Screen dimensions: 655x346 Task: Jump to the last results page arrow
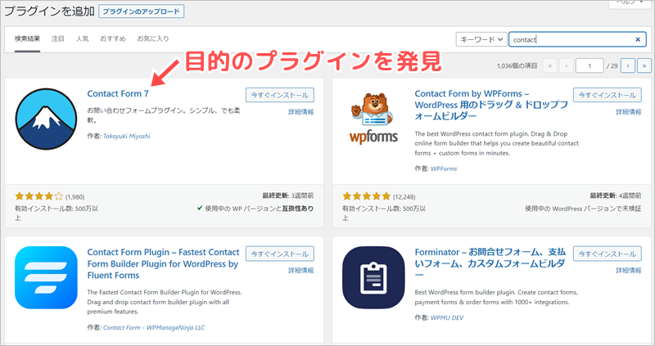coord(644,65)
